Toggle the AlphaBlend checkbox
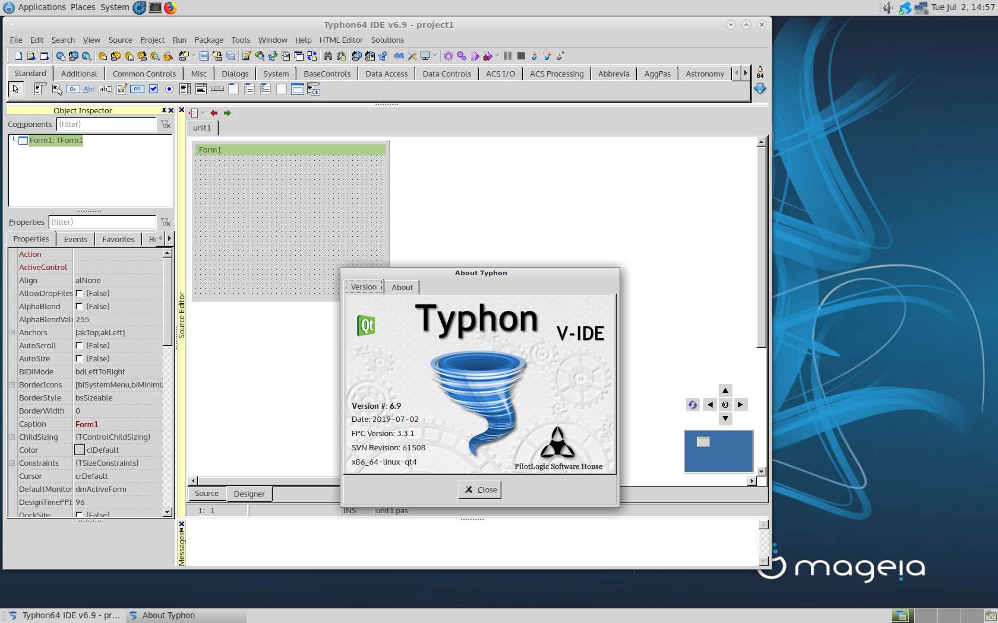Screen dimensions: 998x623 click(79, 306)
